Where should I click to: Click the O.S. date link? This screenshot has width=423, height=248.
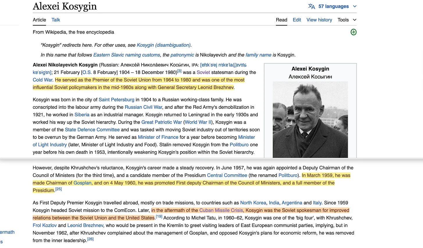pyautogui.click(x=87, y=72)
